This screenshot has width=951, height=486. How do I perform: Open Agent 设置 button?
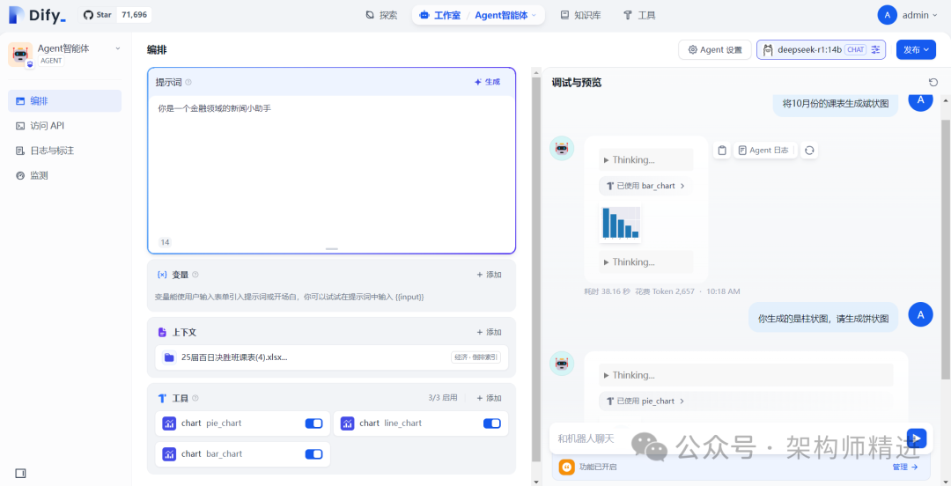coord(715,50)
